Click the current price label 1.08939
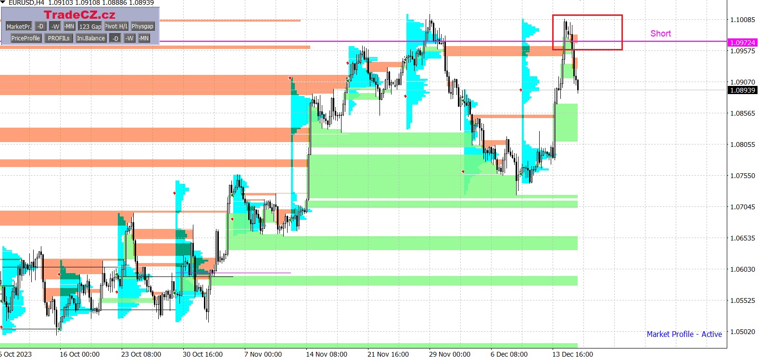The height and width of the screenshot is (360, 759). tap(742, 90)
